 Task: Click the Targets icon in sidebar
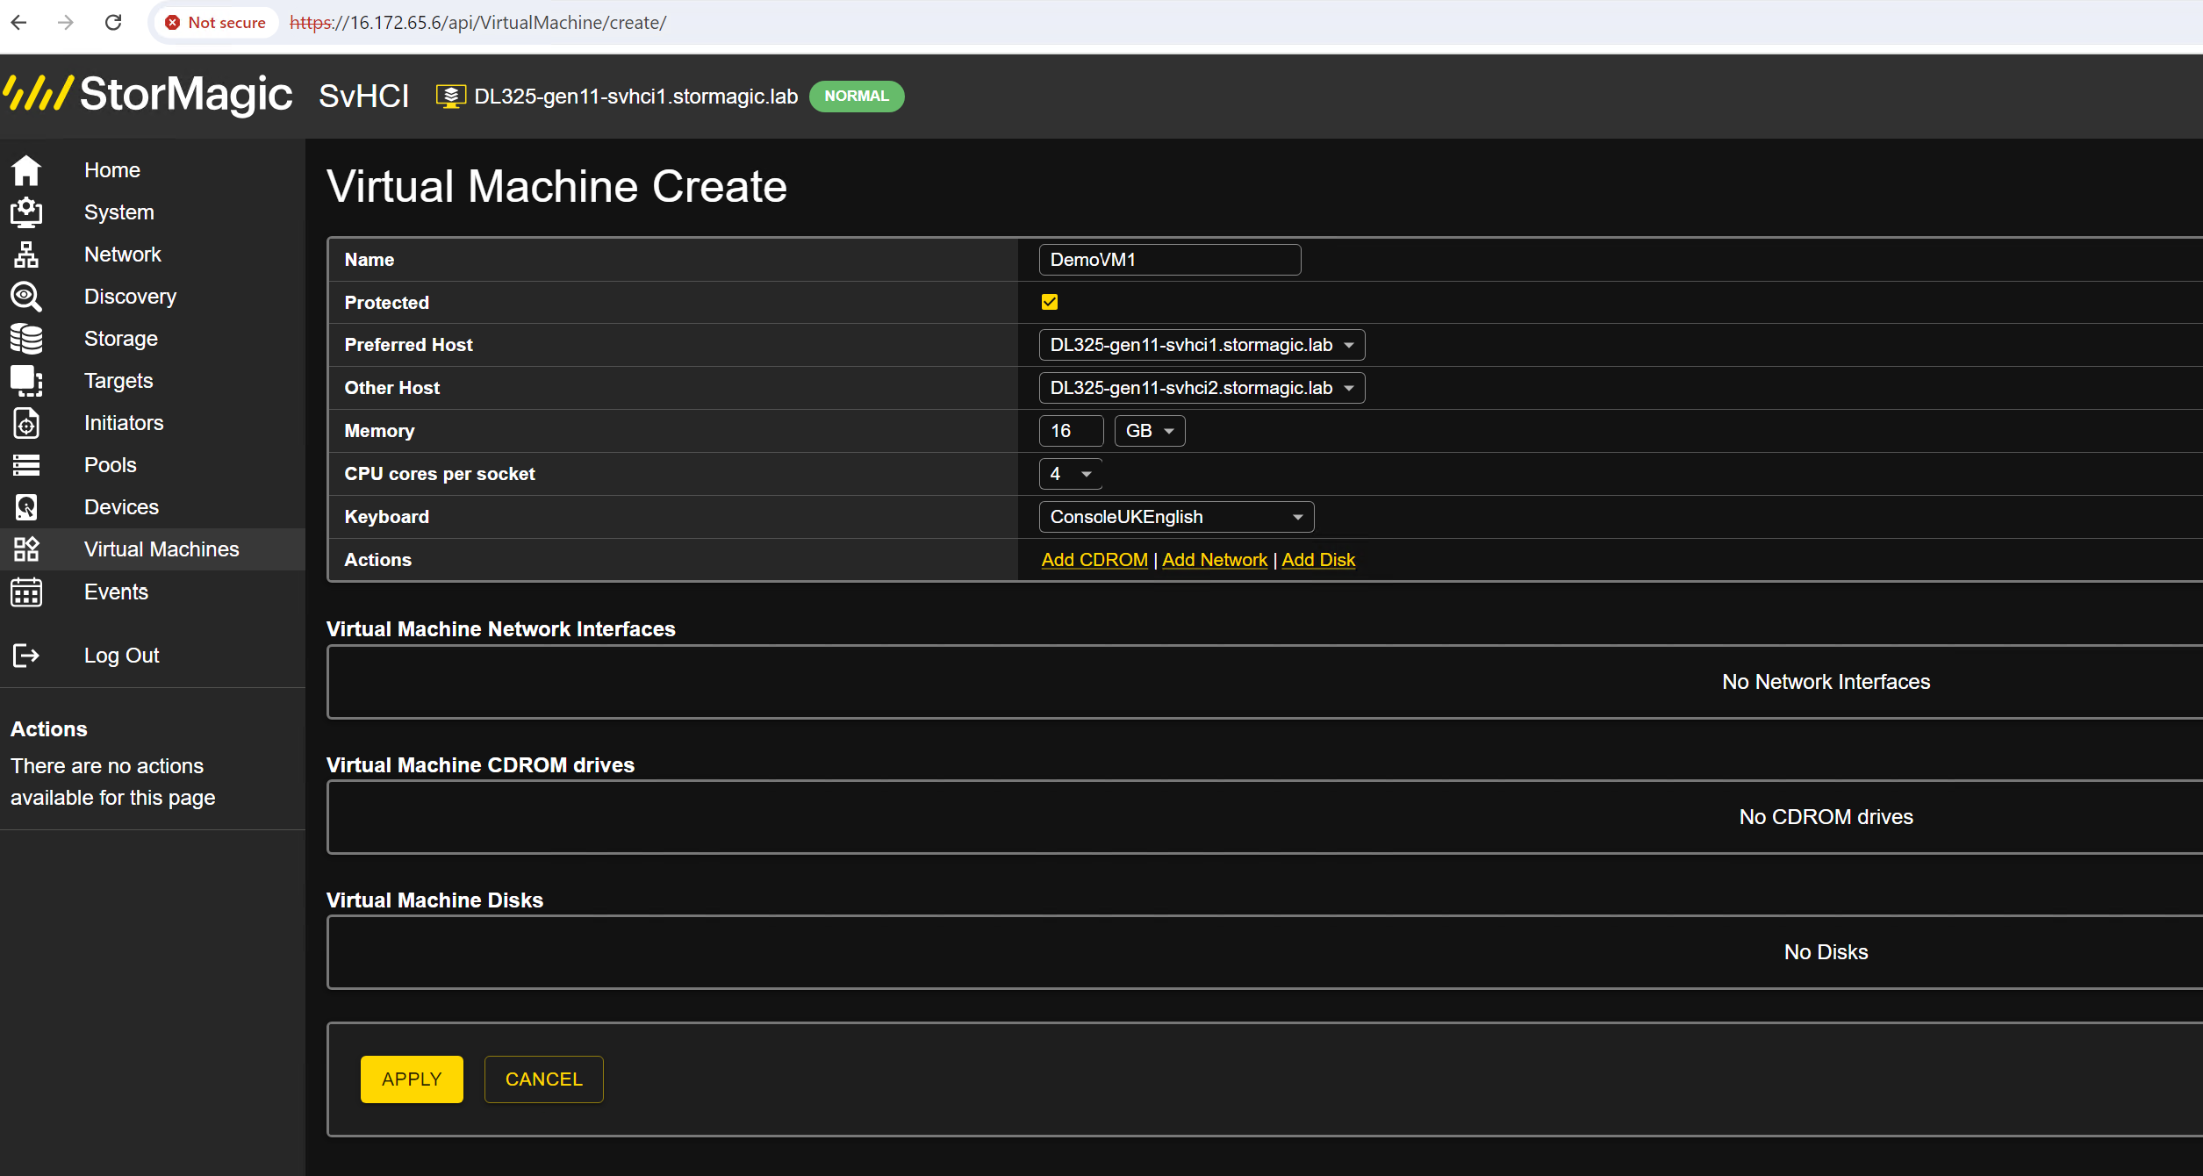[26, 381]
